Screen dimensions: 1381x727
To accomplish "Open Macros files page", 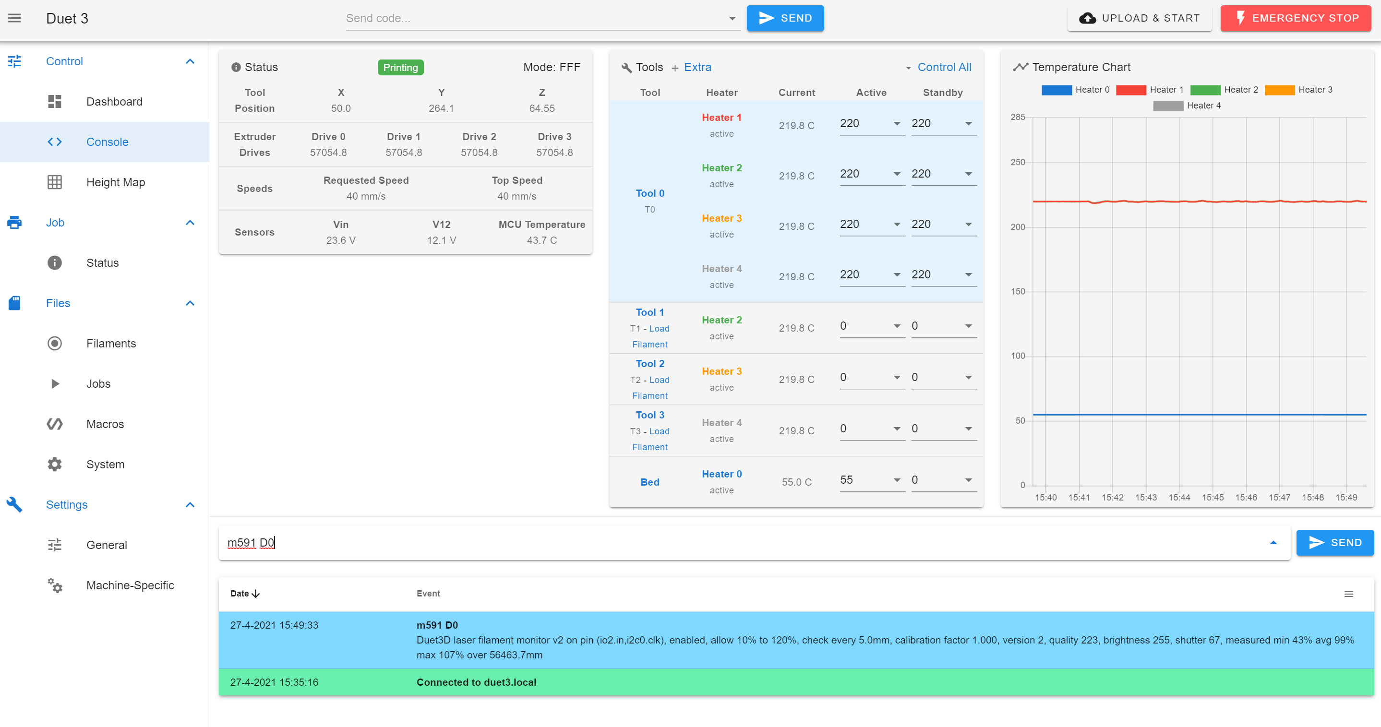I will [105, 424].
